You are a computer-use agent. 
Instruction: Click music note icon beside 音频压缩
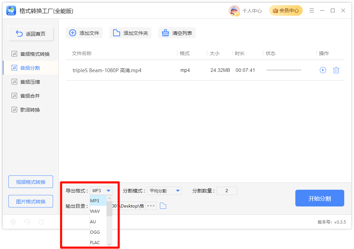pyautogui.click(x=14, y=82)
